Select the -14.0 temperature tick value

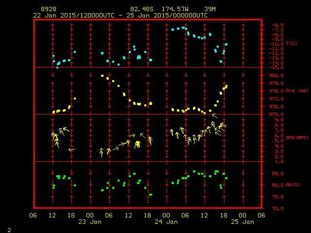pos(276,63)
